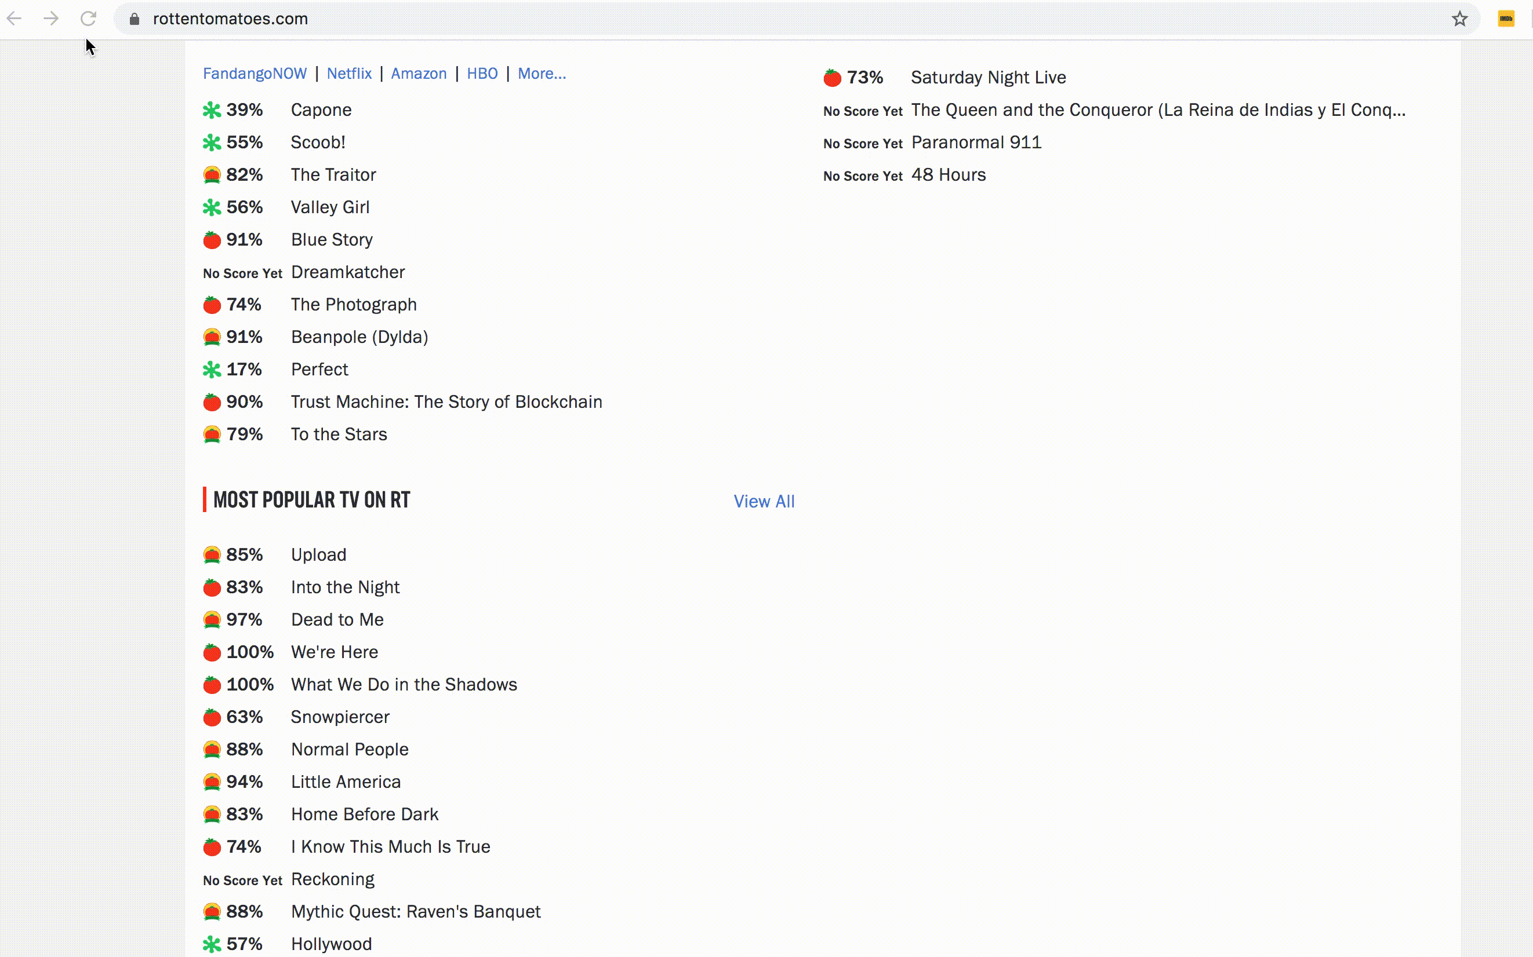This screenshot has height=957, width=1533.
Task: Click the No Score Yet label for Reckoning
Action: click(x=242, y=879)
